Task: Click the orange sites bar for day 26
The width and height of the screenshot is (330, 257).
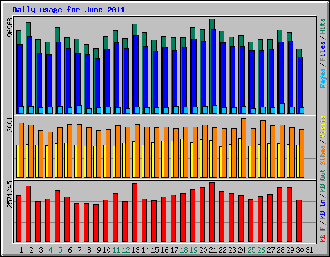Action: [x=263, y=149]
